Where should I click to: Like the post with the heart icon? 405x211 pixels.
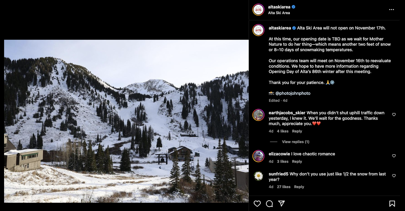[257, 204]
